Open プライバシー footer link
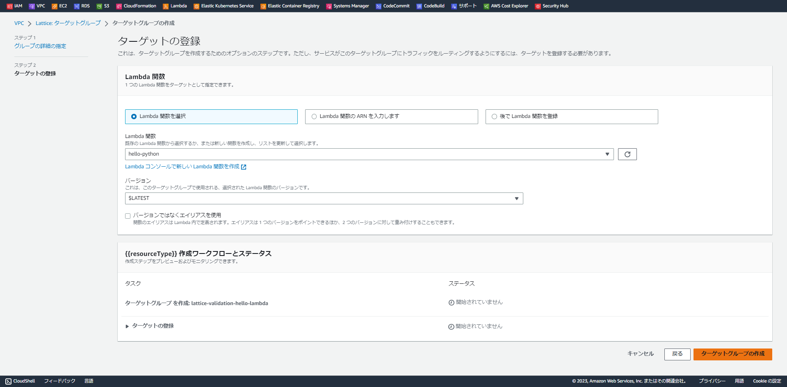 point(712,381)
